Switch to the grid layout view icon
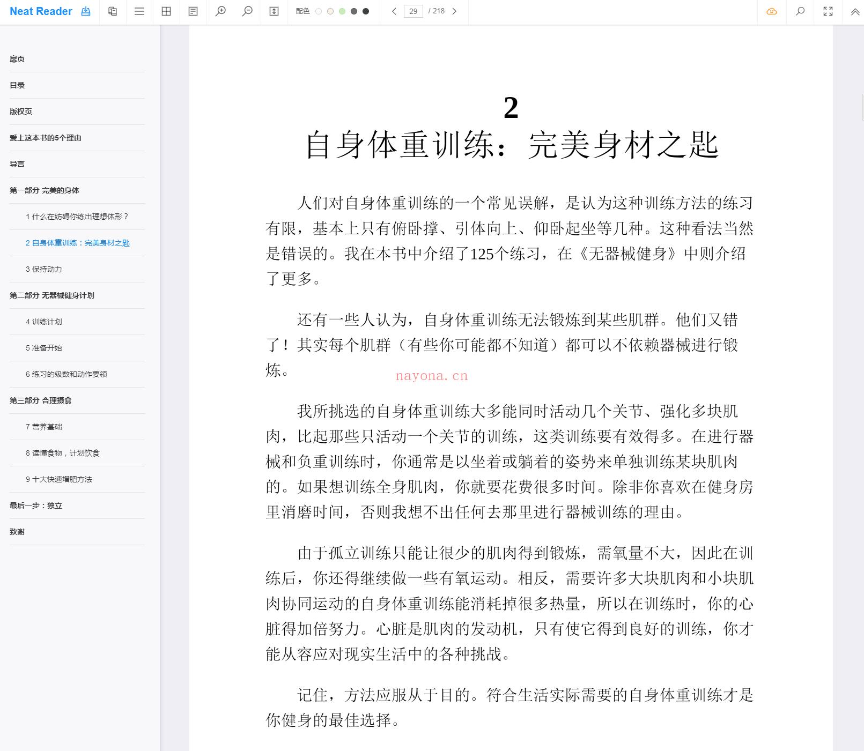Screen dimensions: 864x751 [166, 11]
